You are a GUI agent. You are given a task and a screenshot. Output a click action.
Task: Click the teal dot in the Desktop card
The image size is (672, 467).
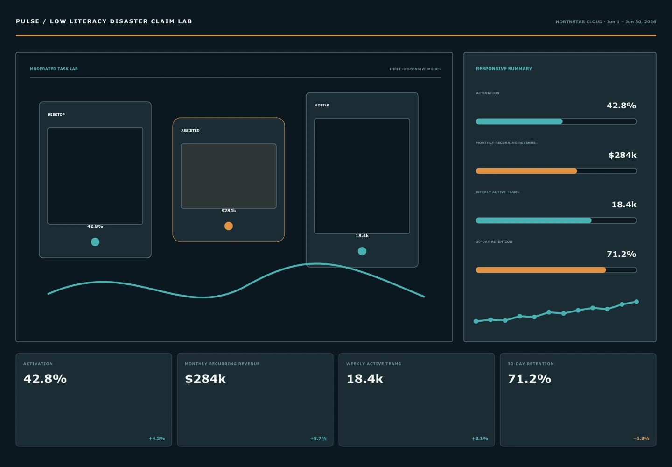(x=95, y=242)
